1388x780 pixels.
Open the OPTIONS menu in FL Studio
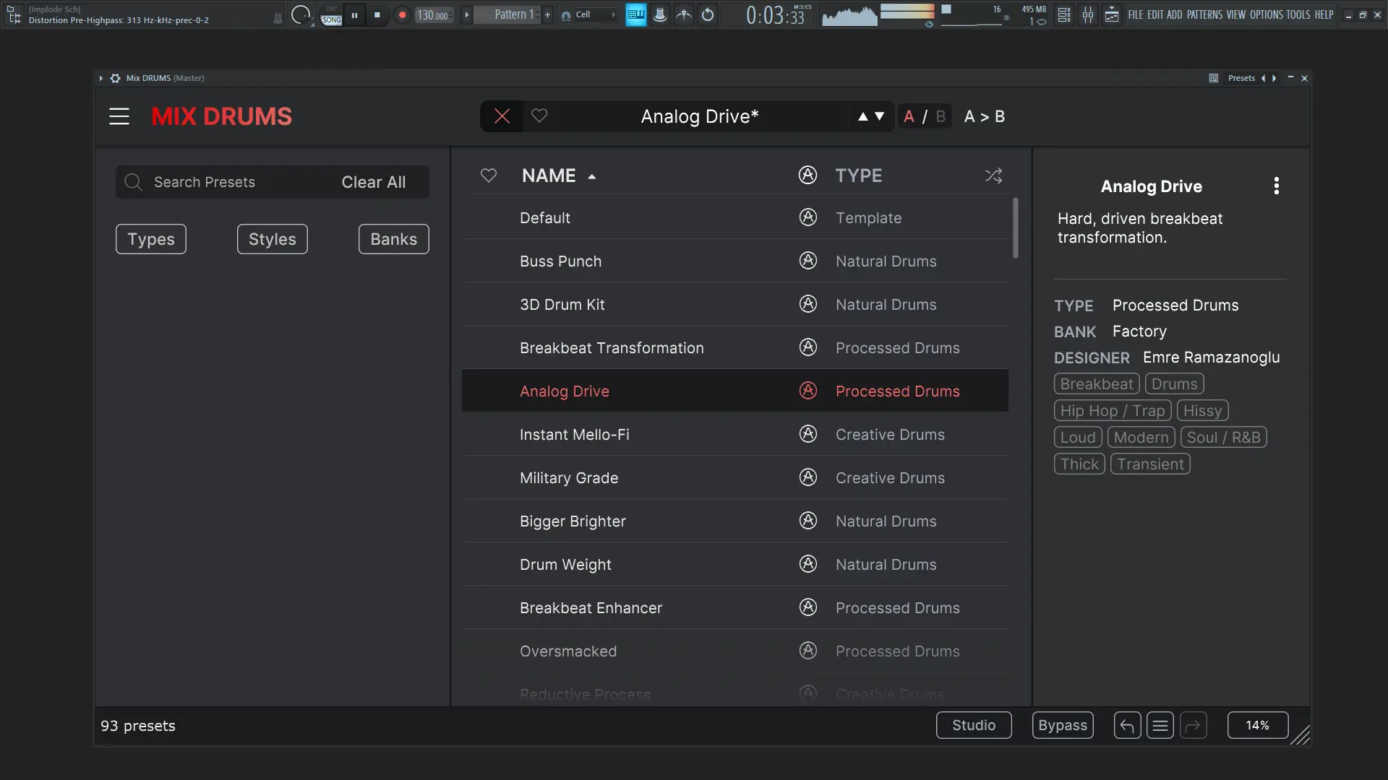(x=1266, y=14)
